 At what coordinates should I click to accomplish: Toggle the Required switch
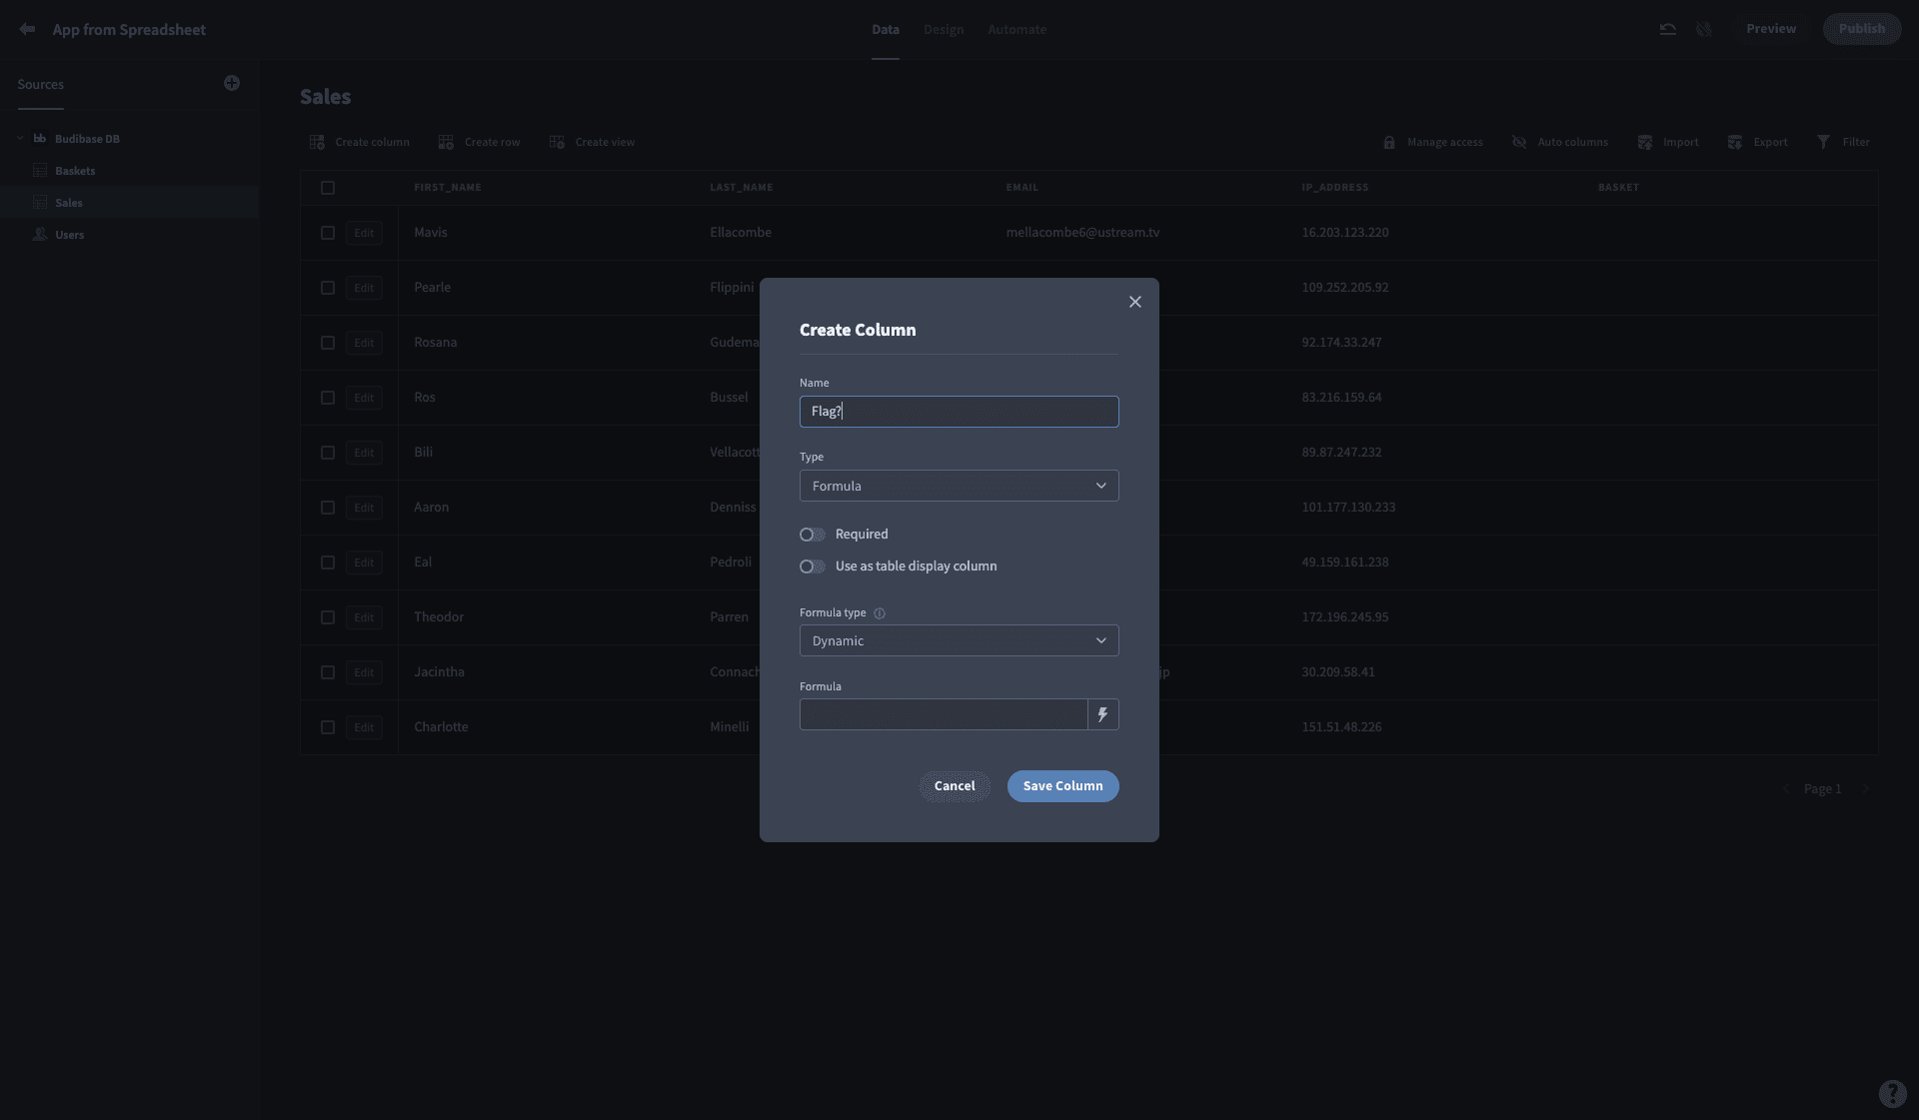pos(813,535)
